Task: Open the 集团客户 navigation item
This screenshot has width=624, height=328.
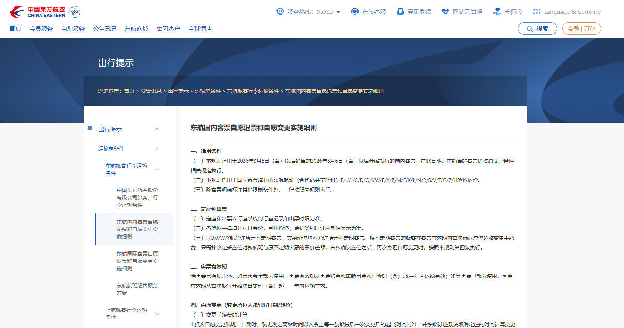Action: [169, 28]
